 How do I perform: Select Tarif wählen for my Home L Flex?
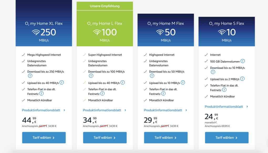(105, 137)
